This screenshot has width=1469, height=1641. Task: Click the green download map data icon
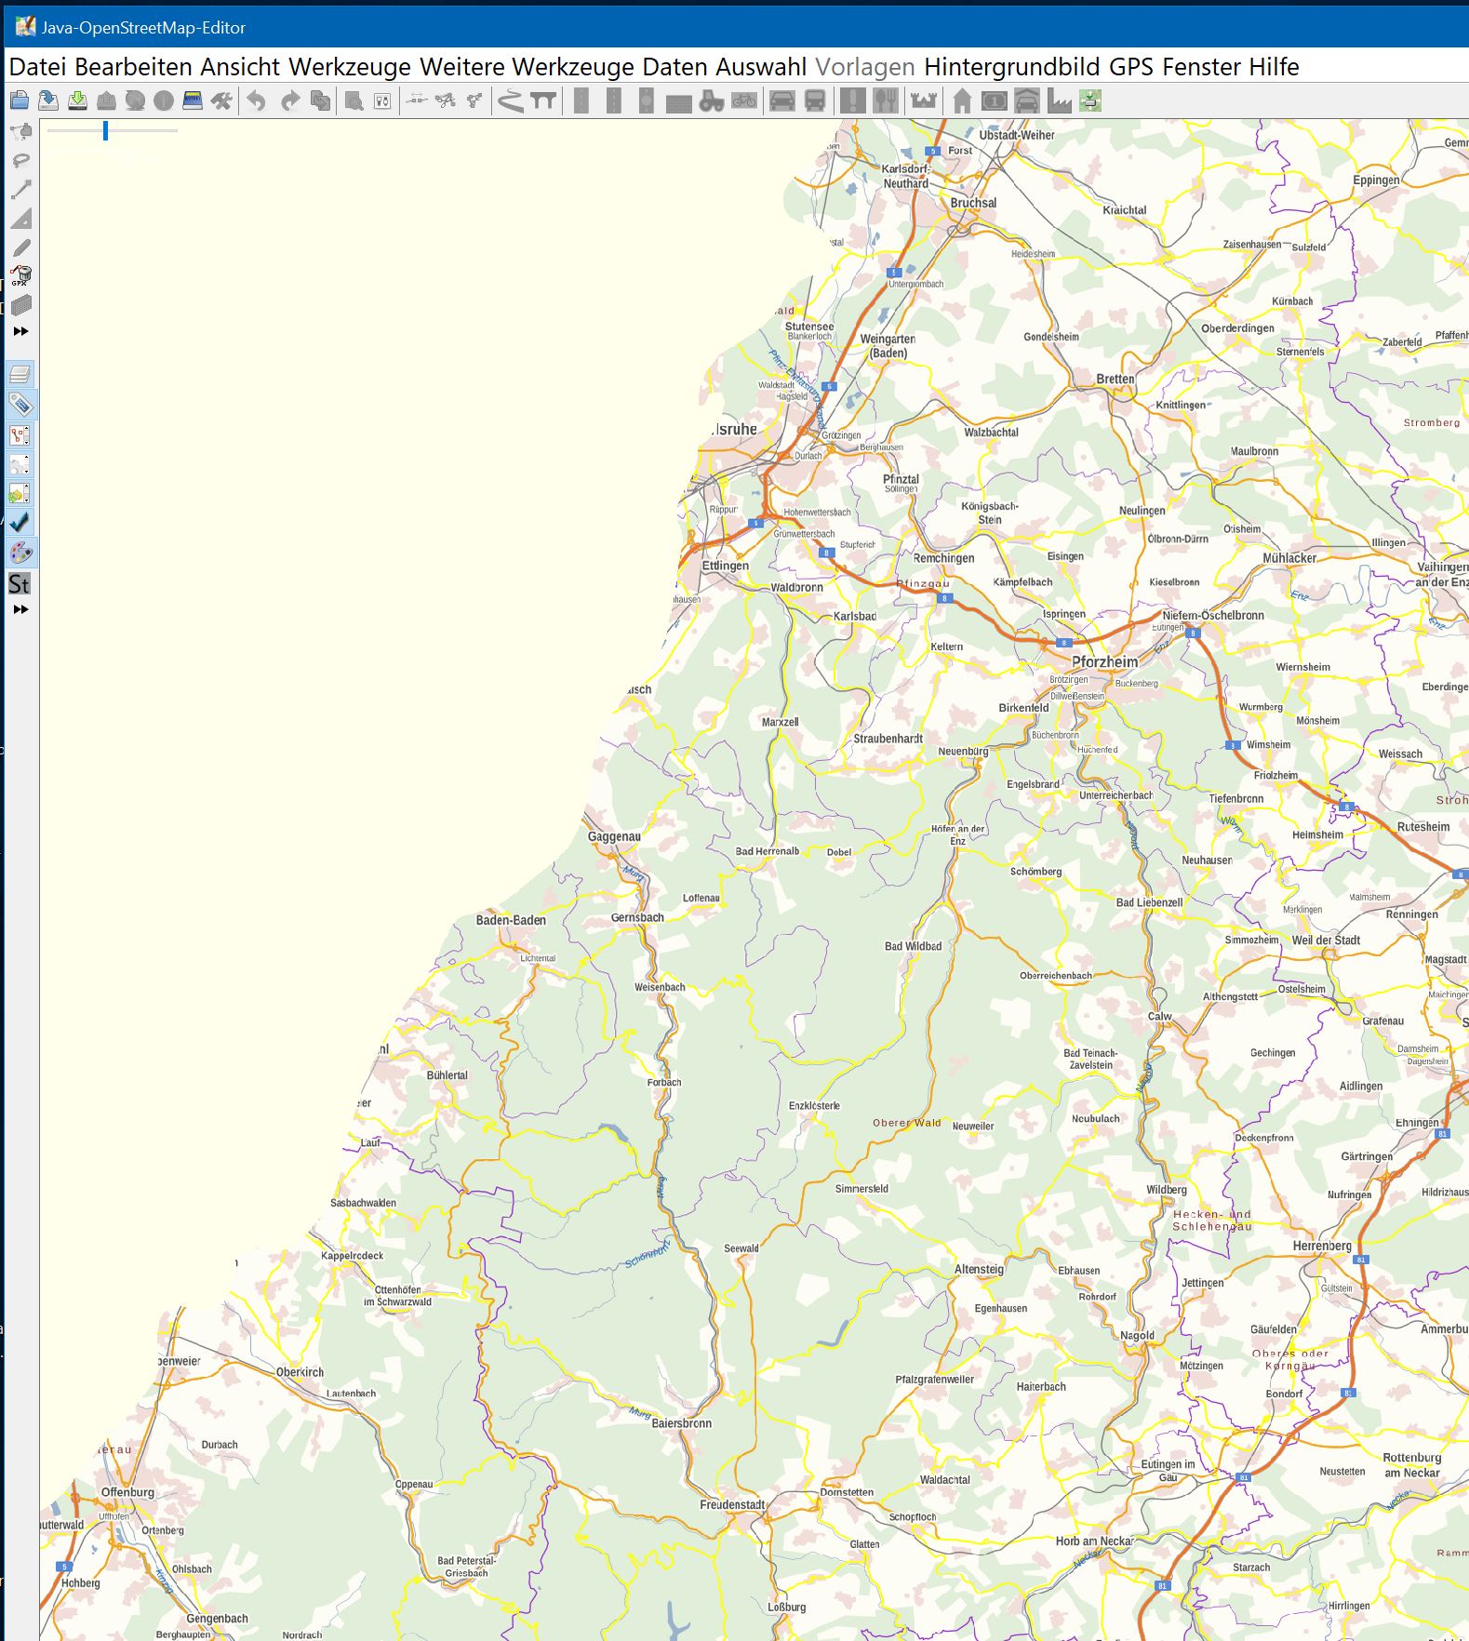pyautogui.click(x=78, y=100)
